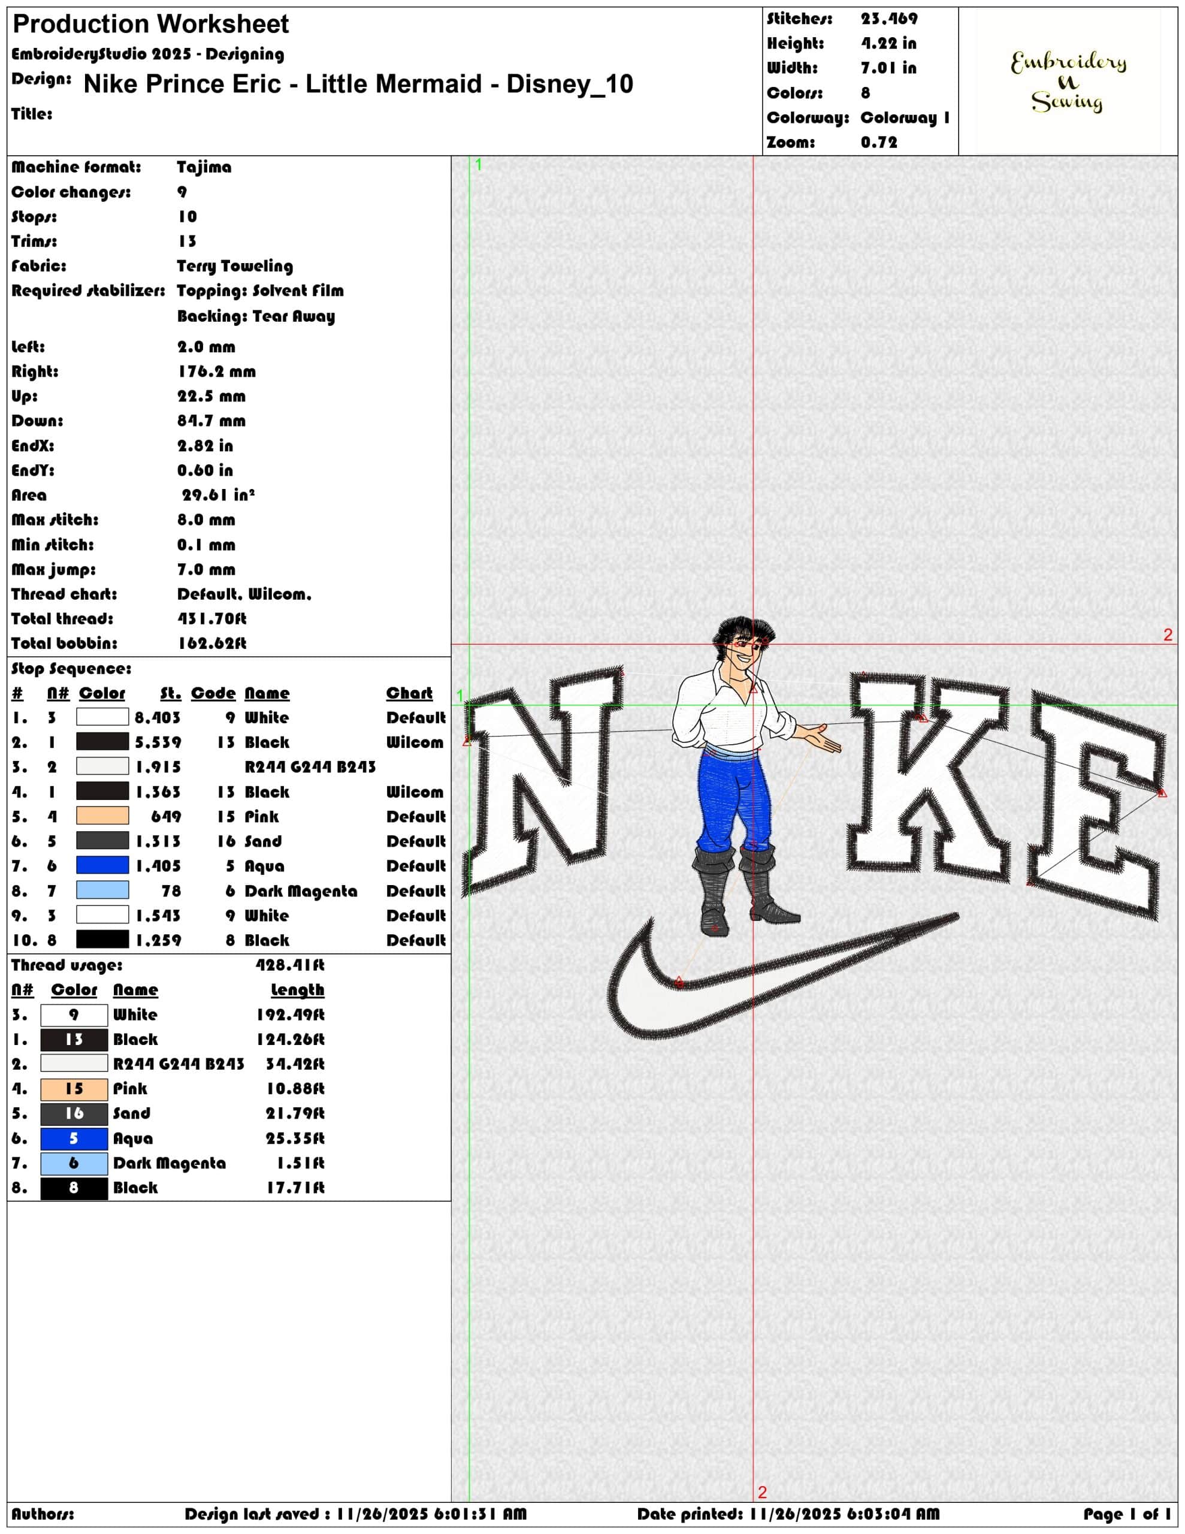Click stitch count '1,259' in stop row 10

(158, 941)
